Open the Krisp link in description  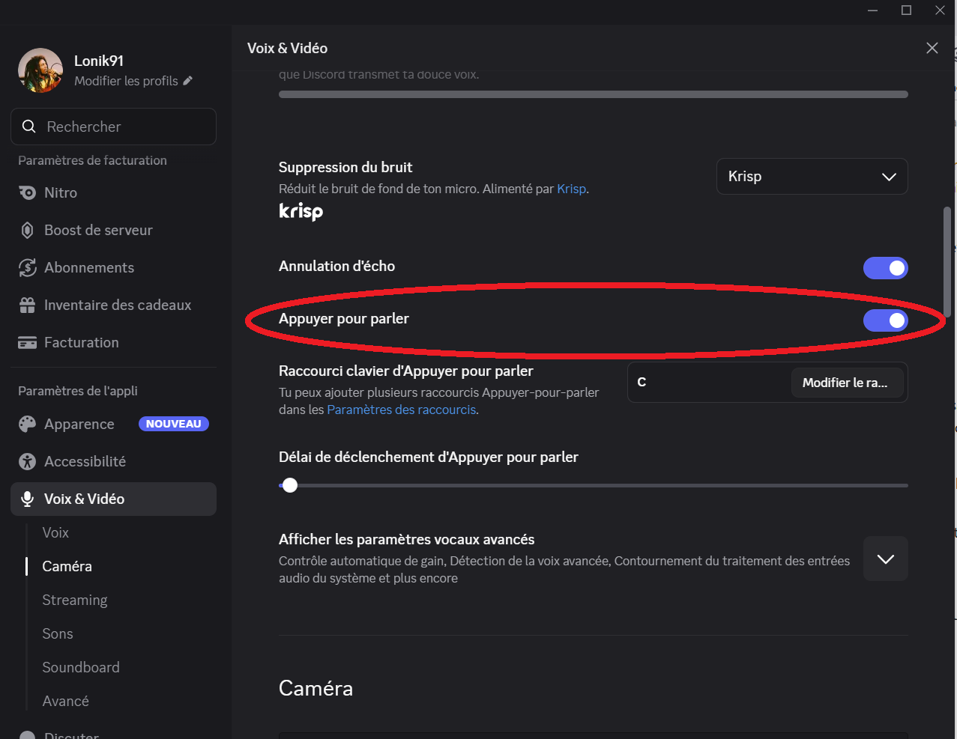tap(571, 189)
